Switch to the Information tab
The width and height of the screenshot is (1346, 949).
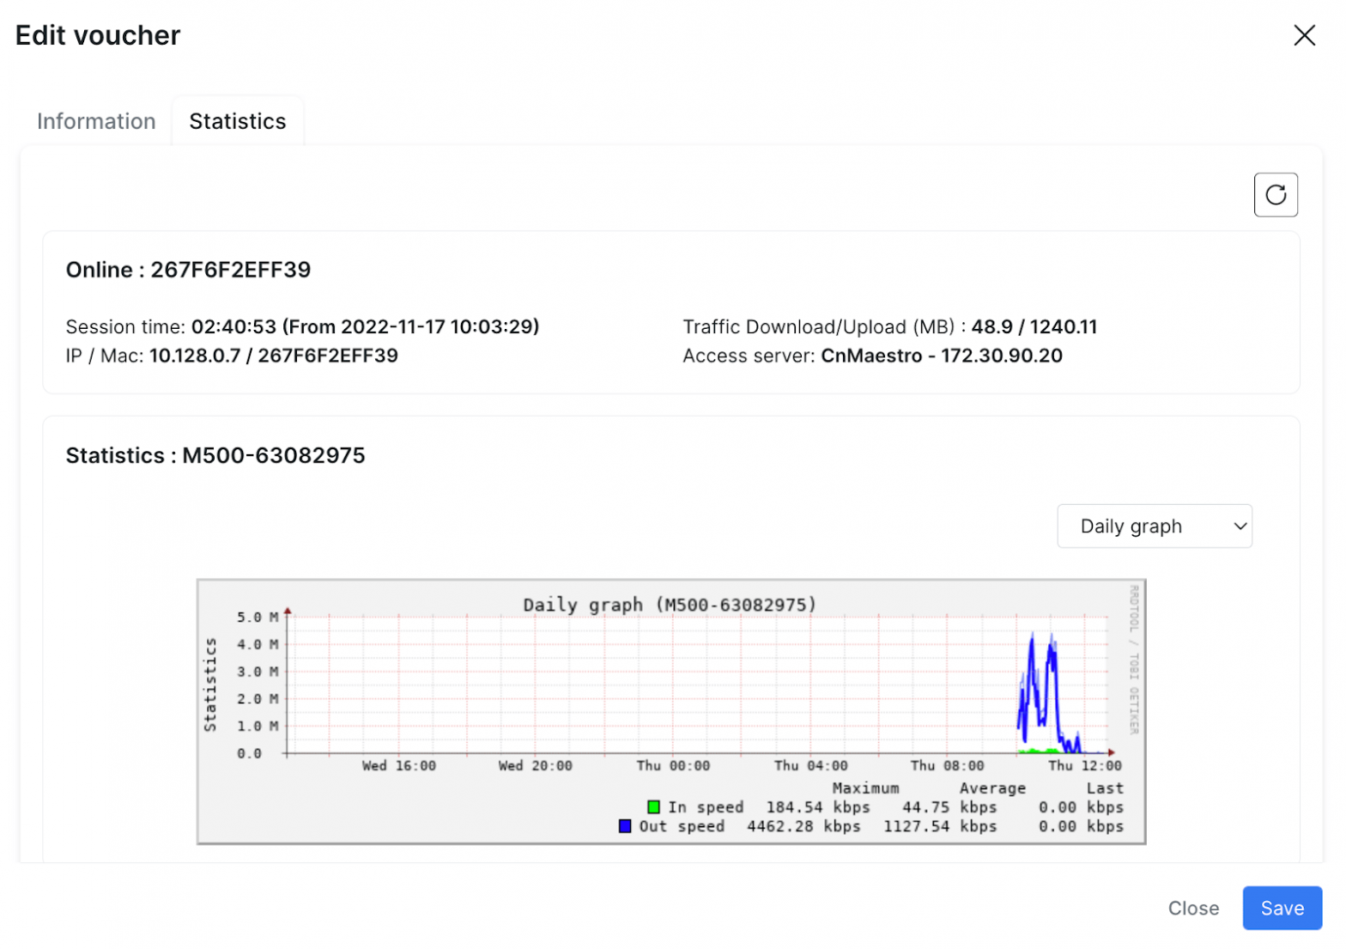pyautogui.click(x=96, y=121)
